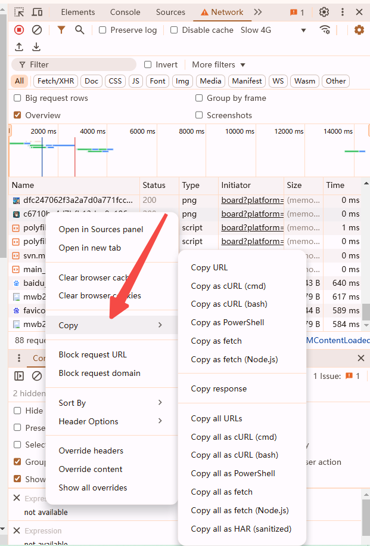Filter requests by Fetch/XHR
370x546 pixels.
[55, 81]
